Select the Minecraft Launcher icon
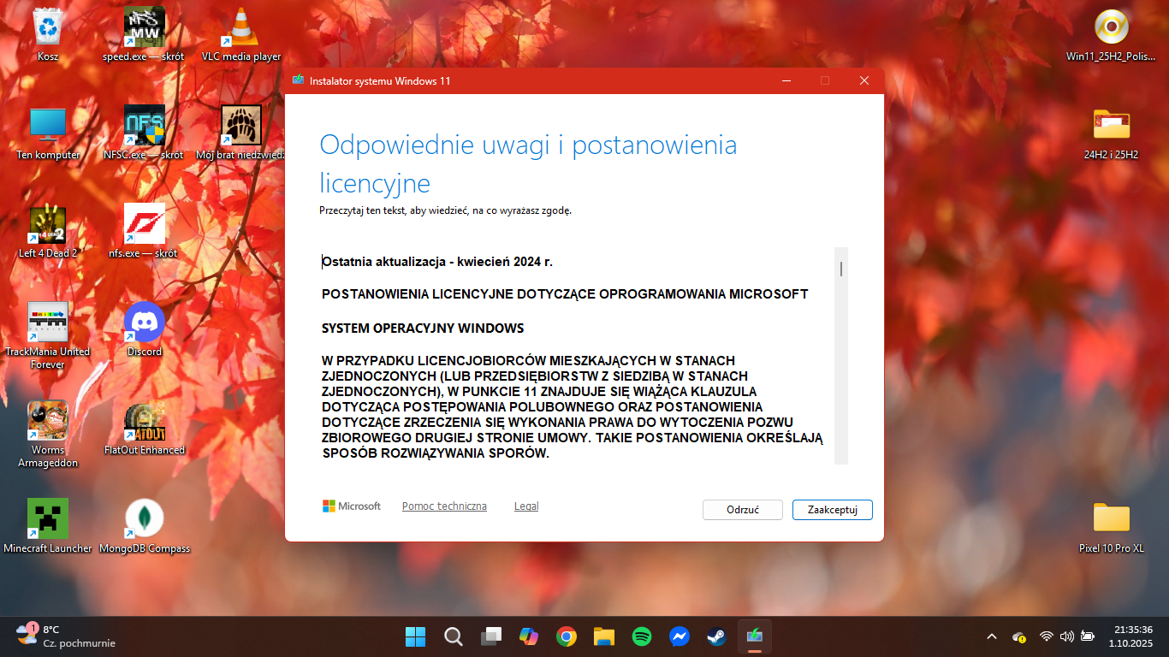Screen dimensions: 1169x657 coord(48,519)
